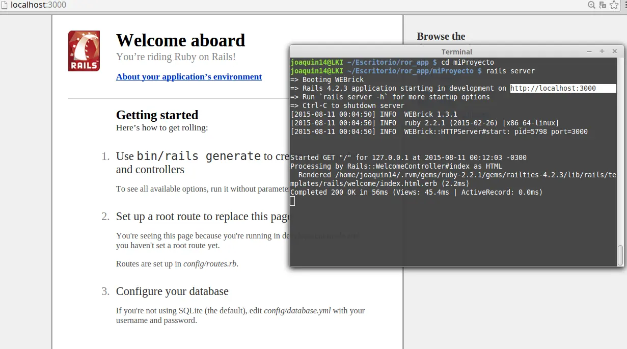
Task: Close the Terminal window
Action: pyautogui.click(x=615, y=51)
